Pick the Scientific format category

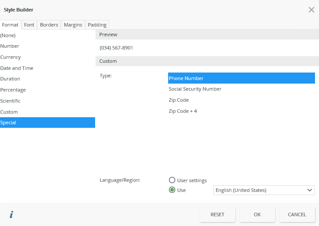pyautogui.click(x=10, y=101)
